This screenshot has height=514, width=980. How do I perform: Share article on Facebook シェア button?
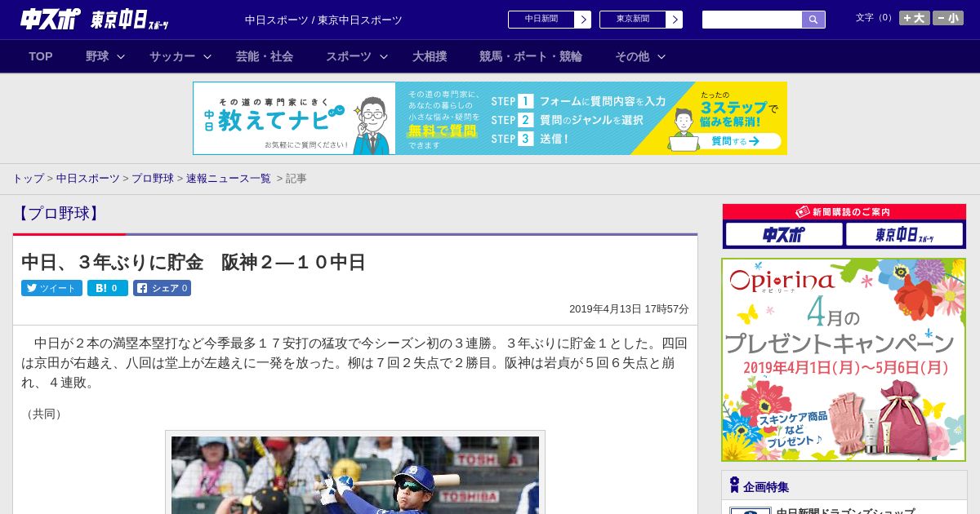click(x=162, y=288)
